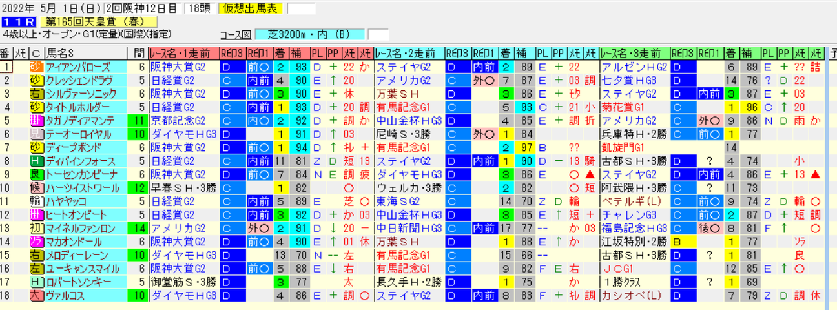Click the 番 column header

(6, 54)
